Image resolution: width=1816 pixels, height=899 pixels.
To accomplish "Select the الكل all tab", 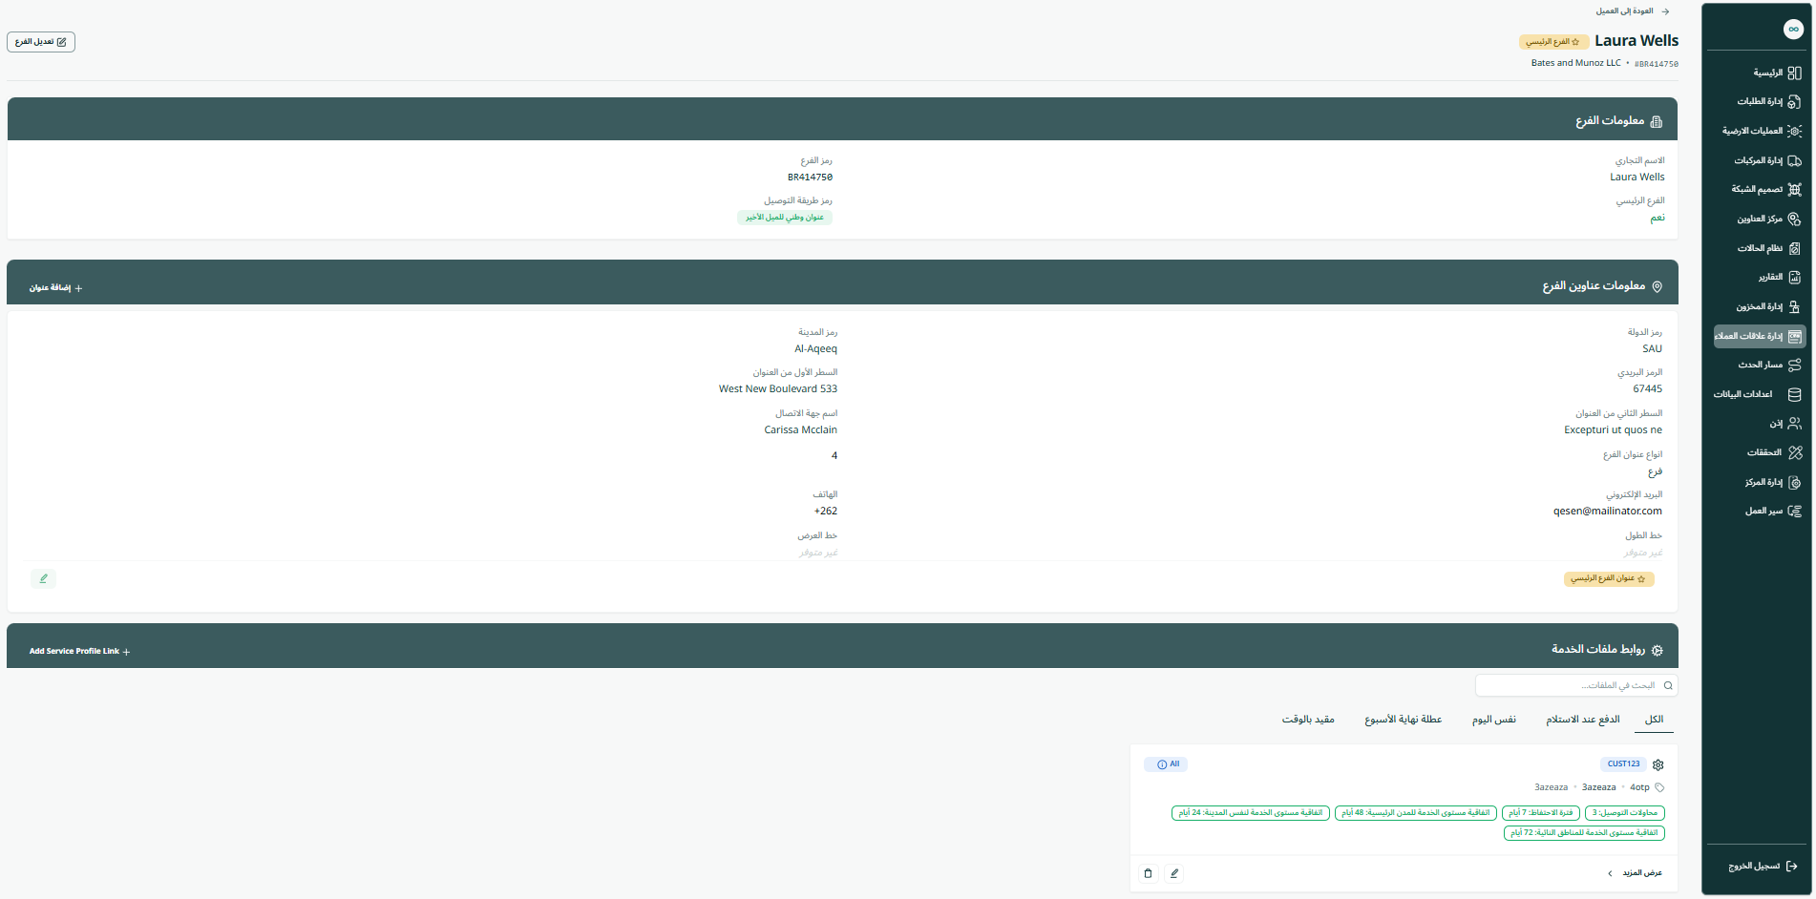I will coord(1655,720).
